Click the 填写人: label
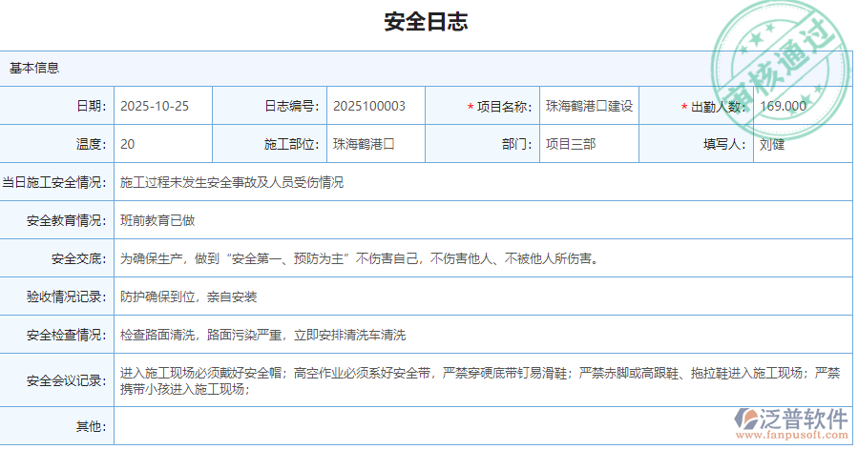This screenshot has width=858, height=450. [725, 144]
